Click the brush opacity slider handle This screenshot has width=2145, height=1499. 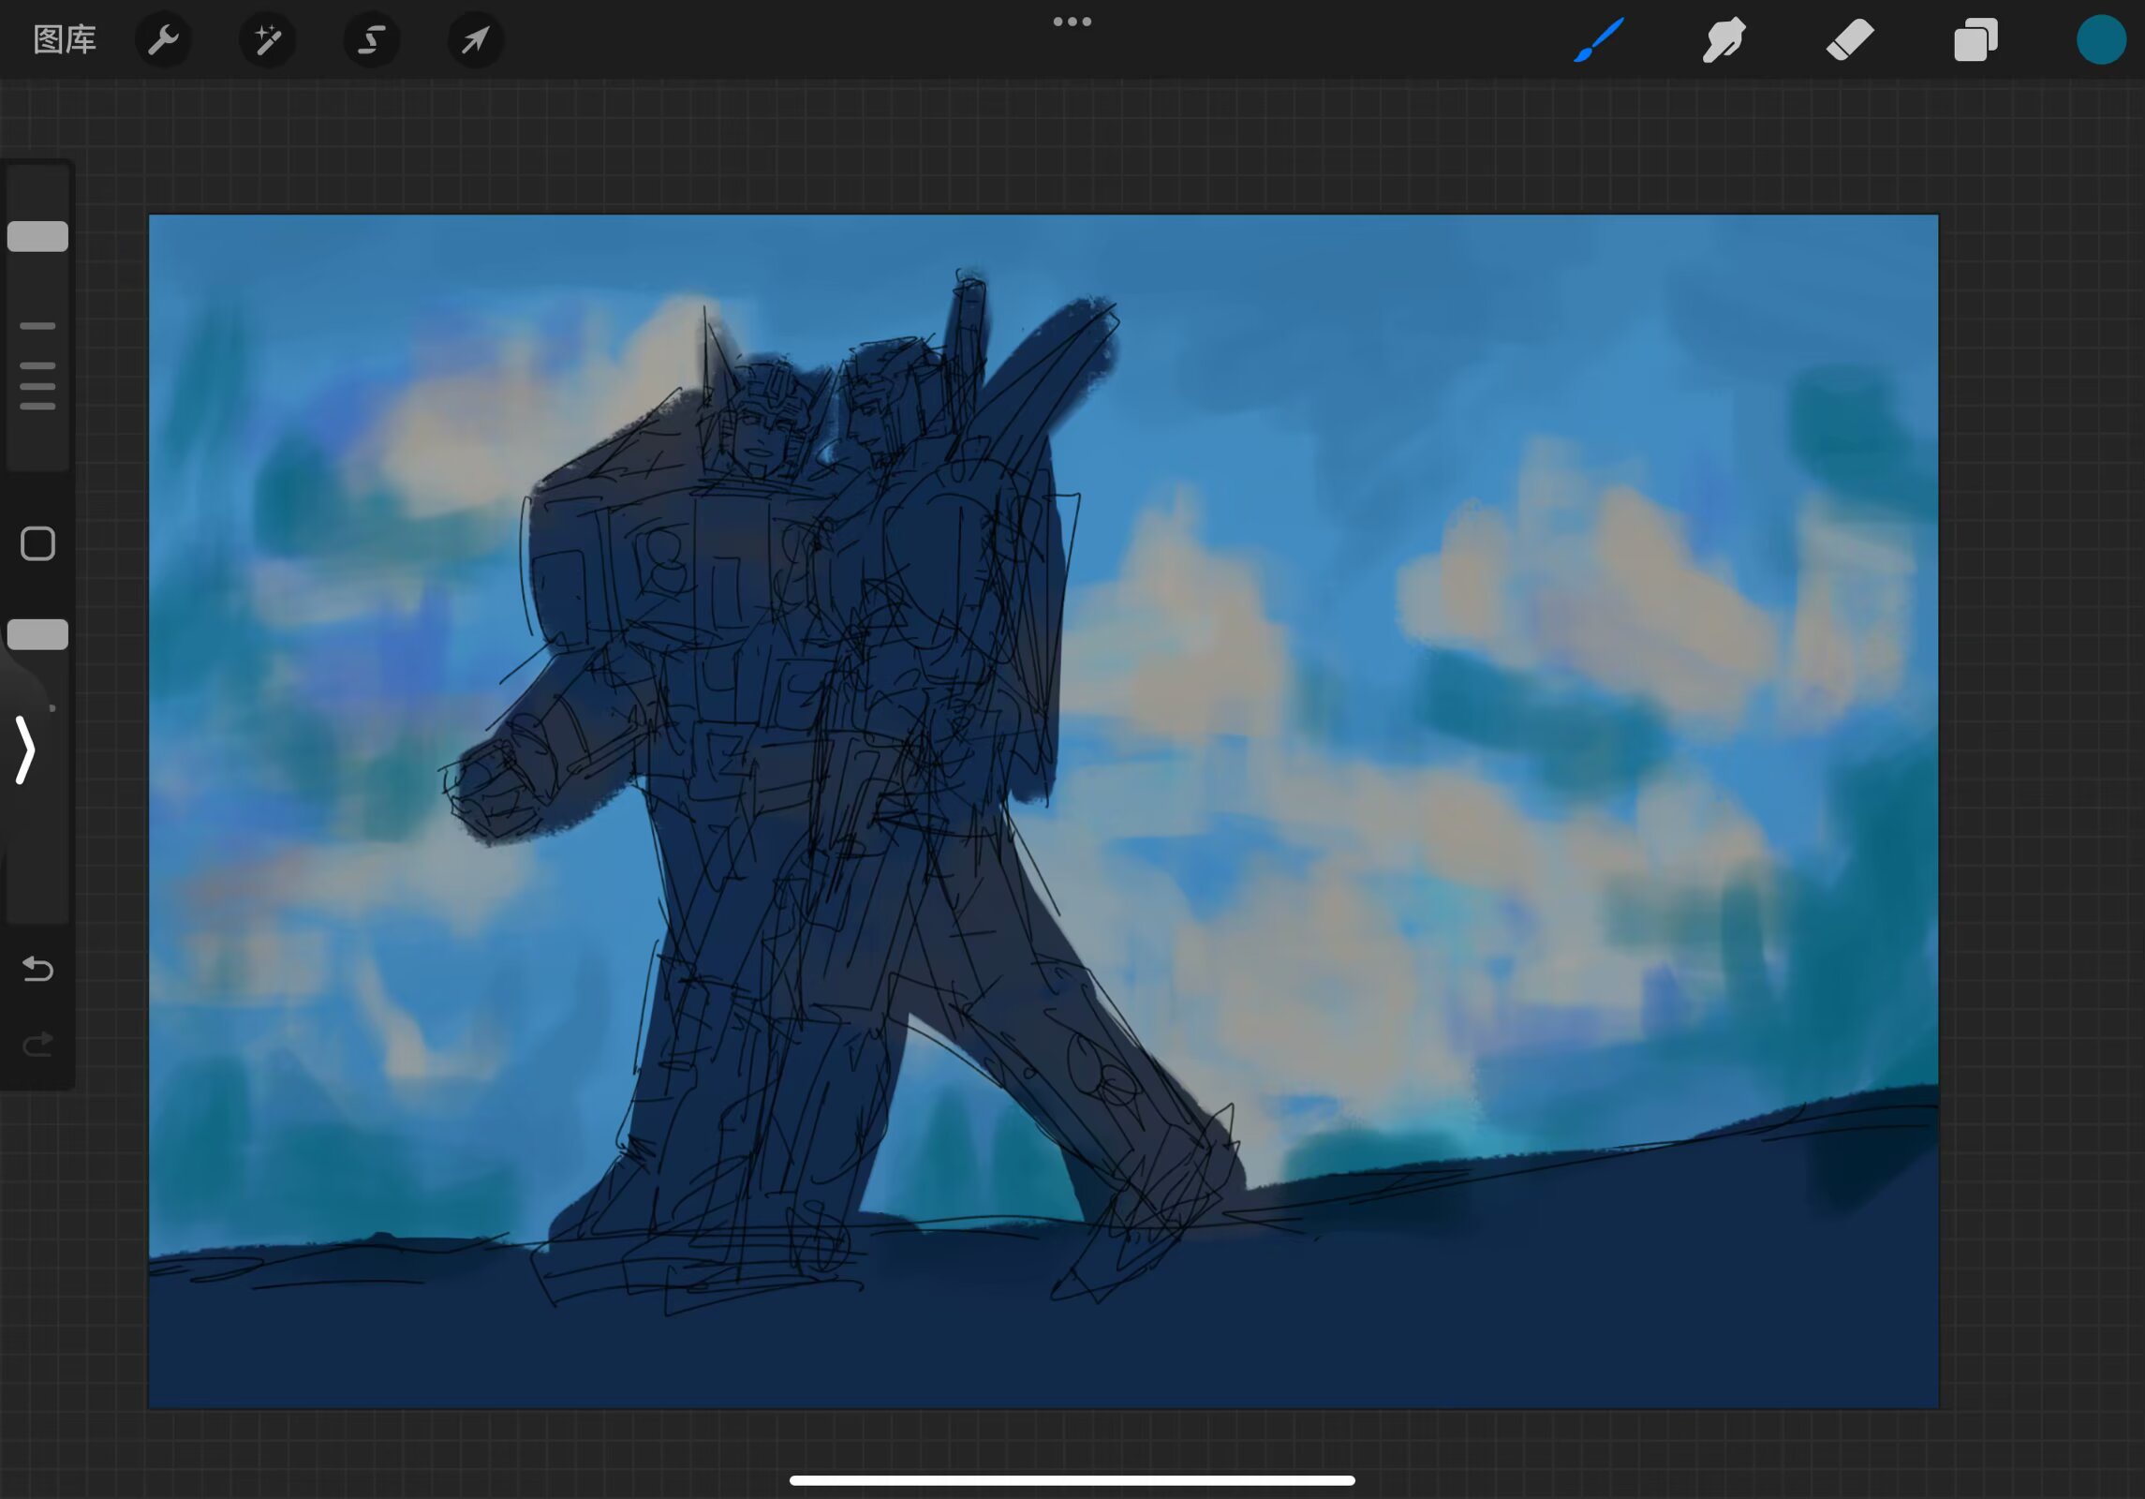tap(37, 634)
